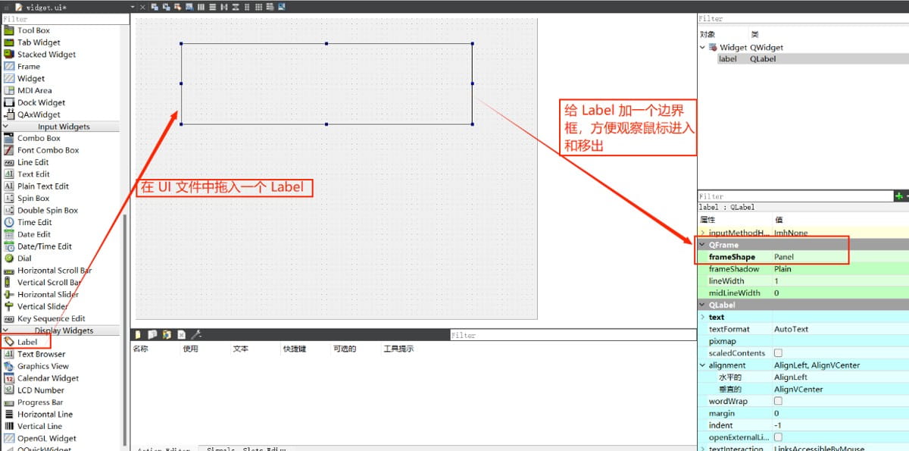Select the Spin Box widget

coord(33,198)
